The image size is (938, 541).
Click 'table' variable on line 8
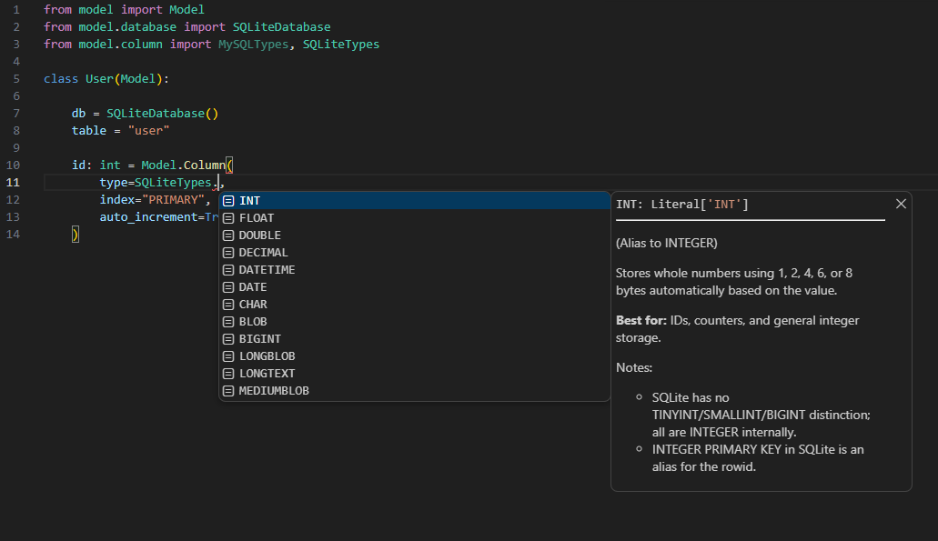click(x=89, y=131)
